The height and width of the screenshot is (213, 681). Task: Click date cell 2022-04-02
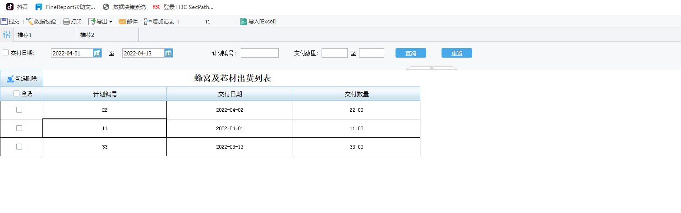230,110
